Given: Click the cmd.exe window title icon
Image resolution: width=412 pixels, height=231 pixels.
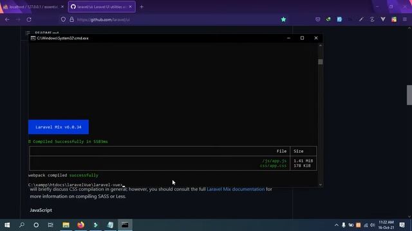Looking at the screenshot, I should click(33, 38).
